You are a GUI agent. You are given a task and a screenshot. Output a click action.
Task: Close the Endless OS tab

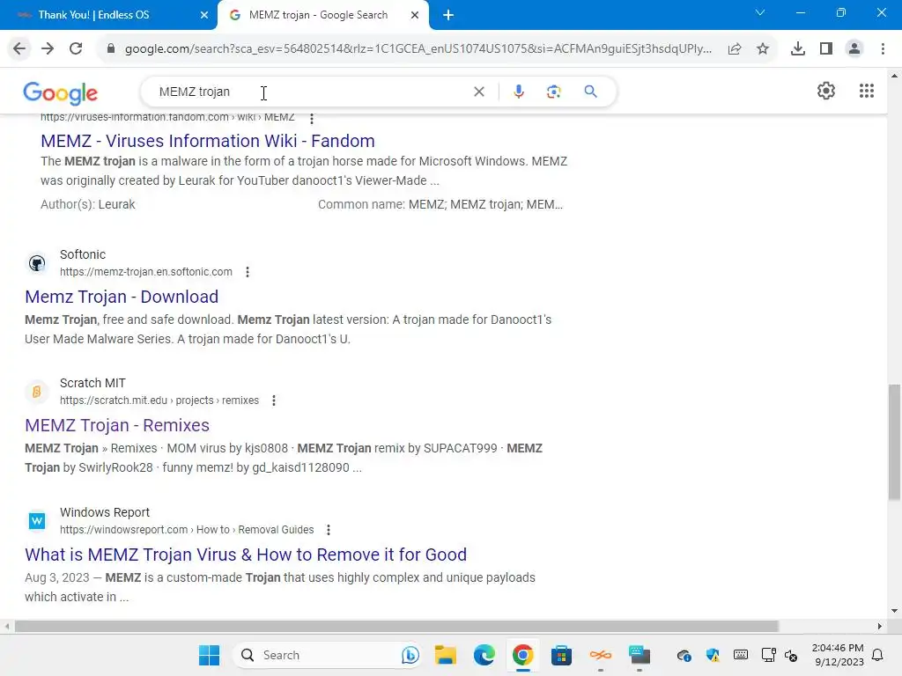pos(204,15)
